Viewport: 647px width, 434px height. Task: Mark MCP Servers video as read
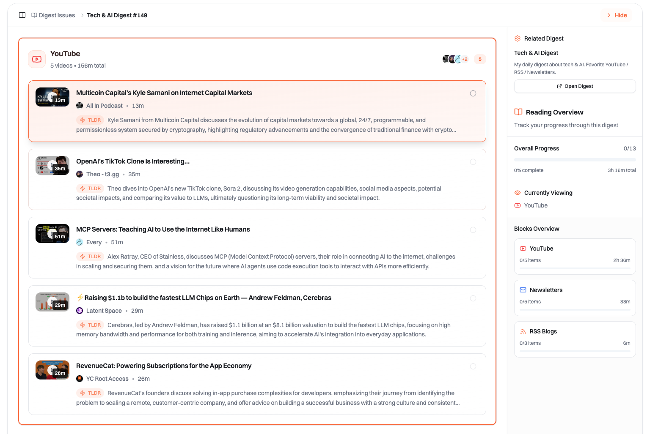473,230
